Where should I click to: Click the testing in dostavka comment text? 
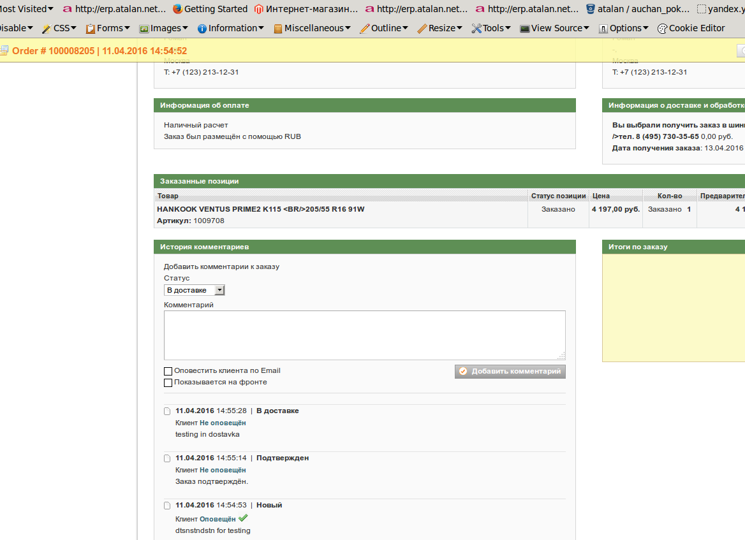click(x=207, y=434)
